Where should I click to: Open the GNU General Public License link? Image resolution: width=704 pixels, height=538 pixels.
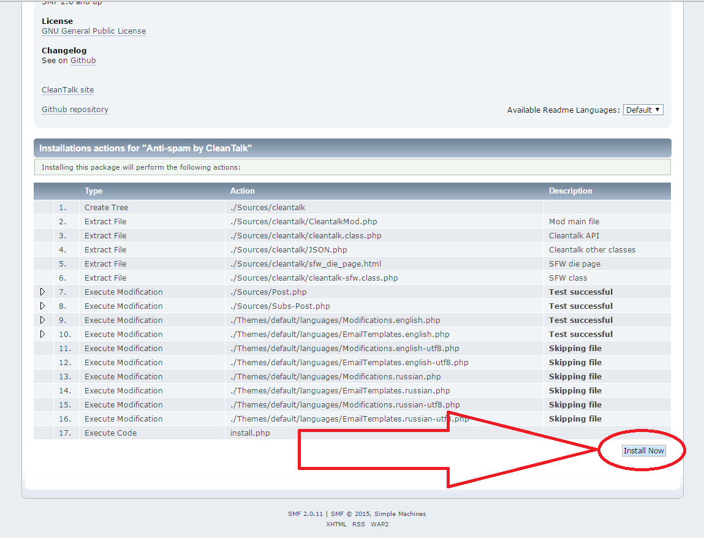[93, 31]
